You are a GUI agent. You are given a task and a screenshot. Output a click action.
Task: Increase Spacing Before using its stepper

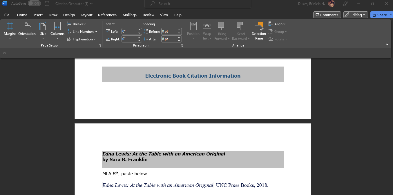(x=179, y=30)
